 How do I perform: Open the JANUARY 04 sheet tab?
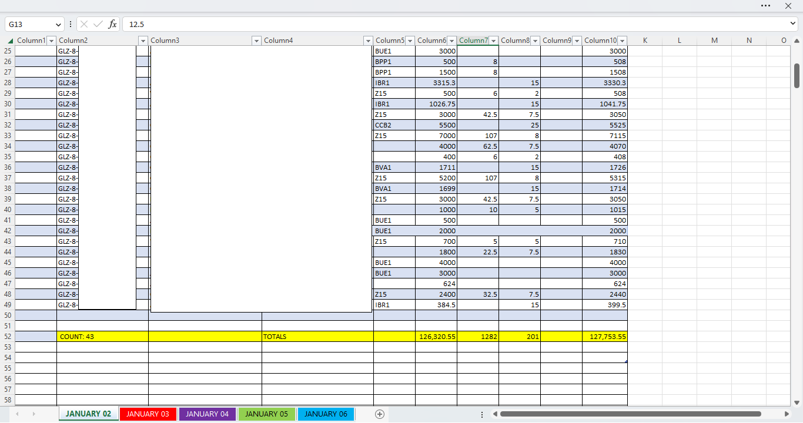207,414
